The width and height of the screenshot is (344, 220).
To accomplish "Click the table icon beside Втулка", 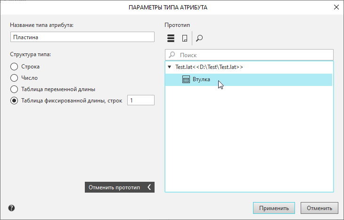I will [x=186, y=80].
